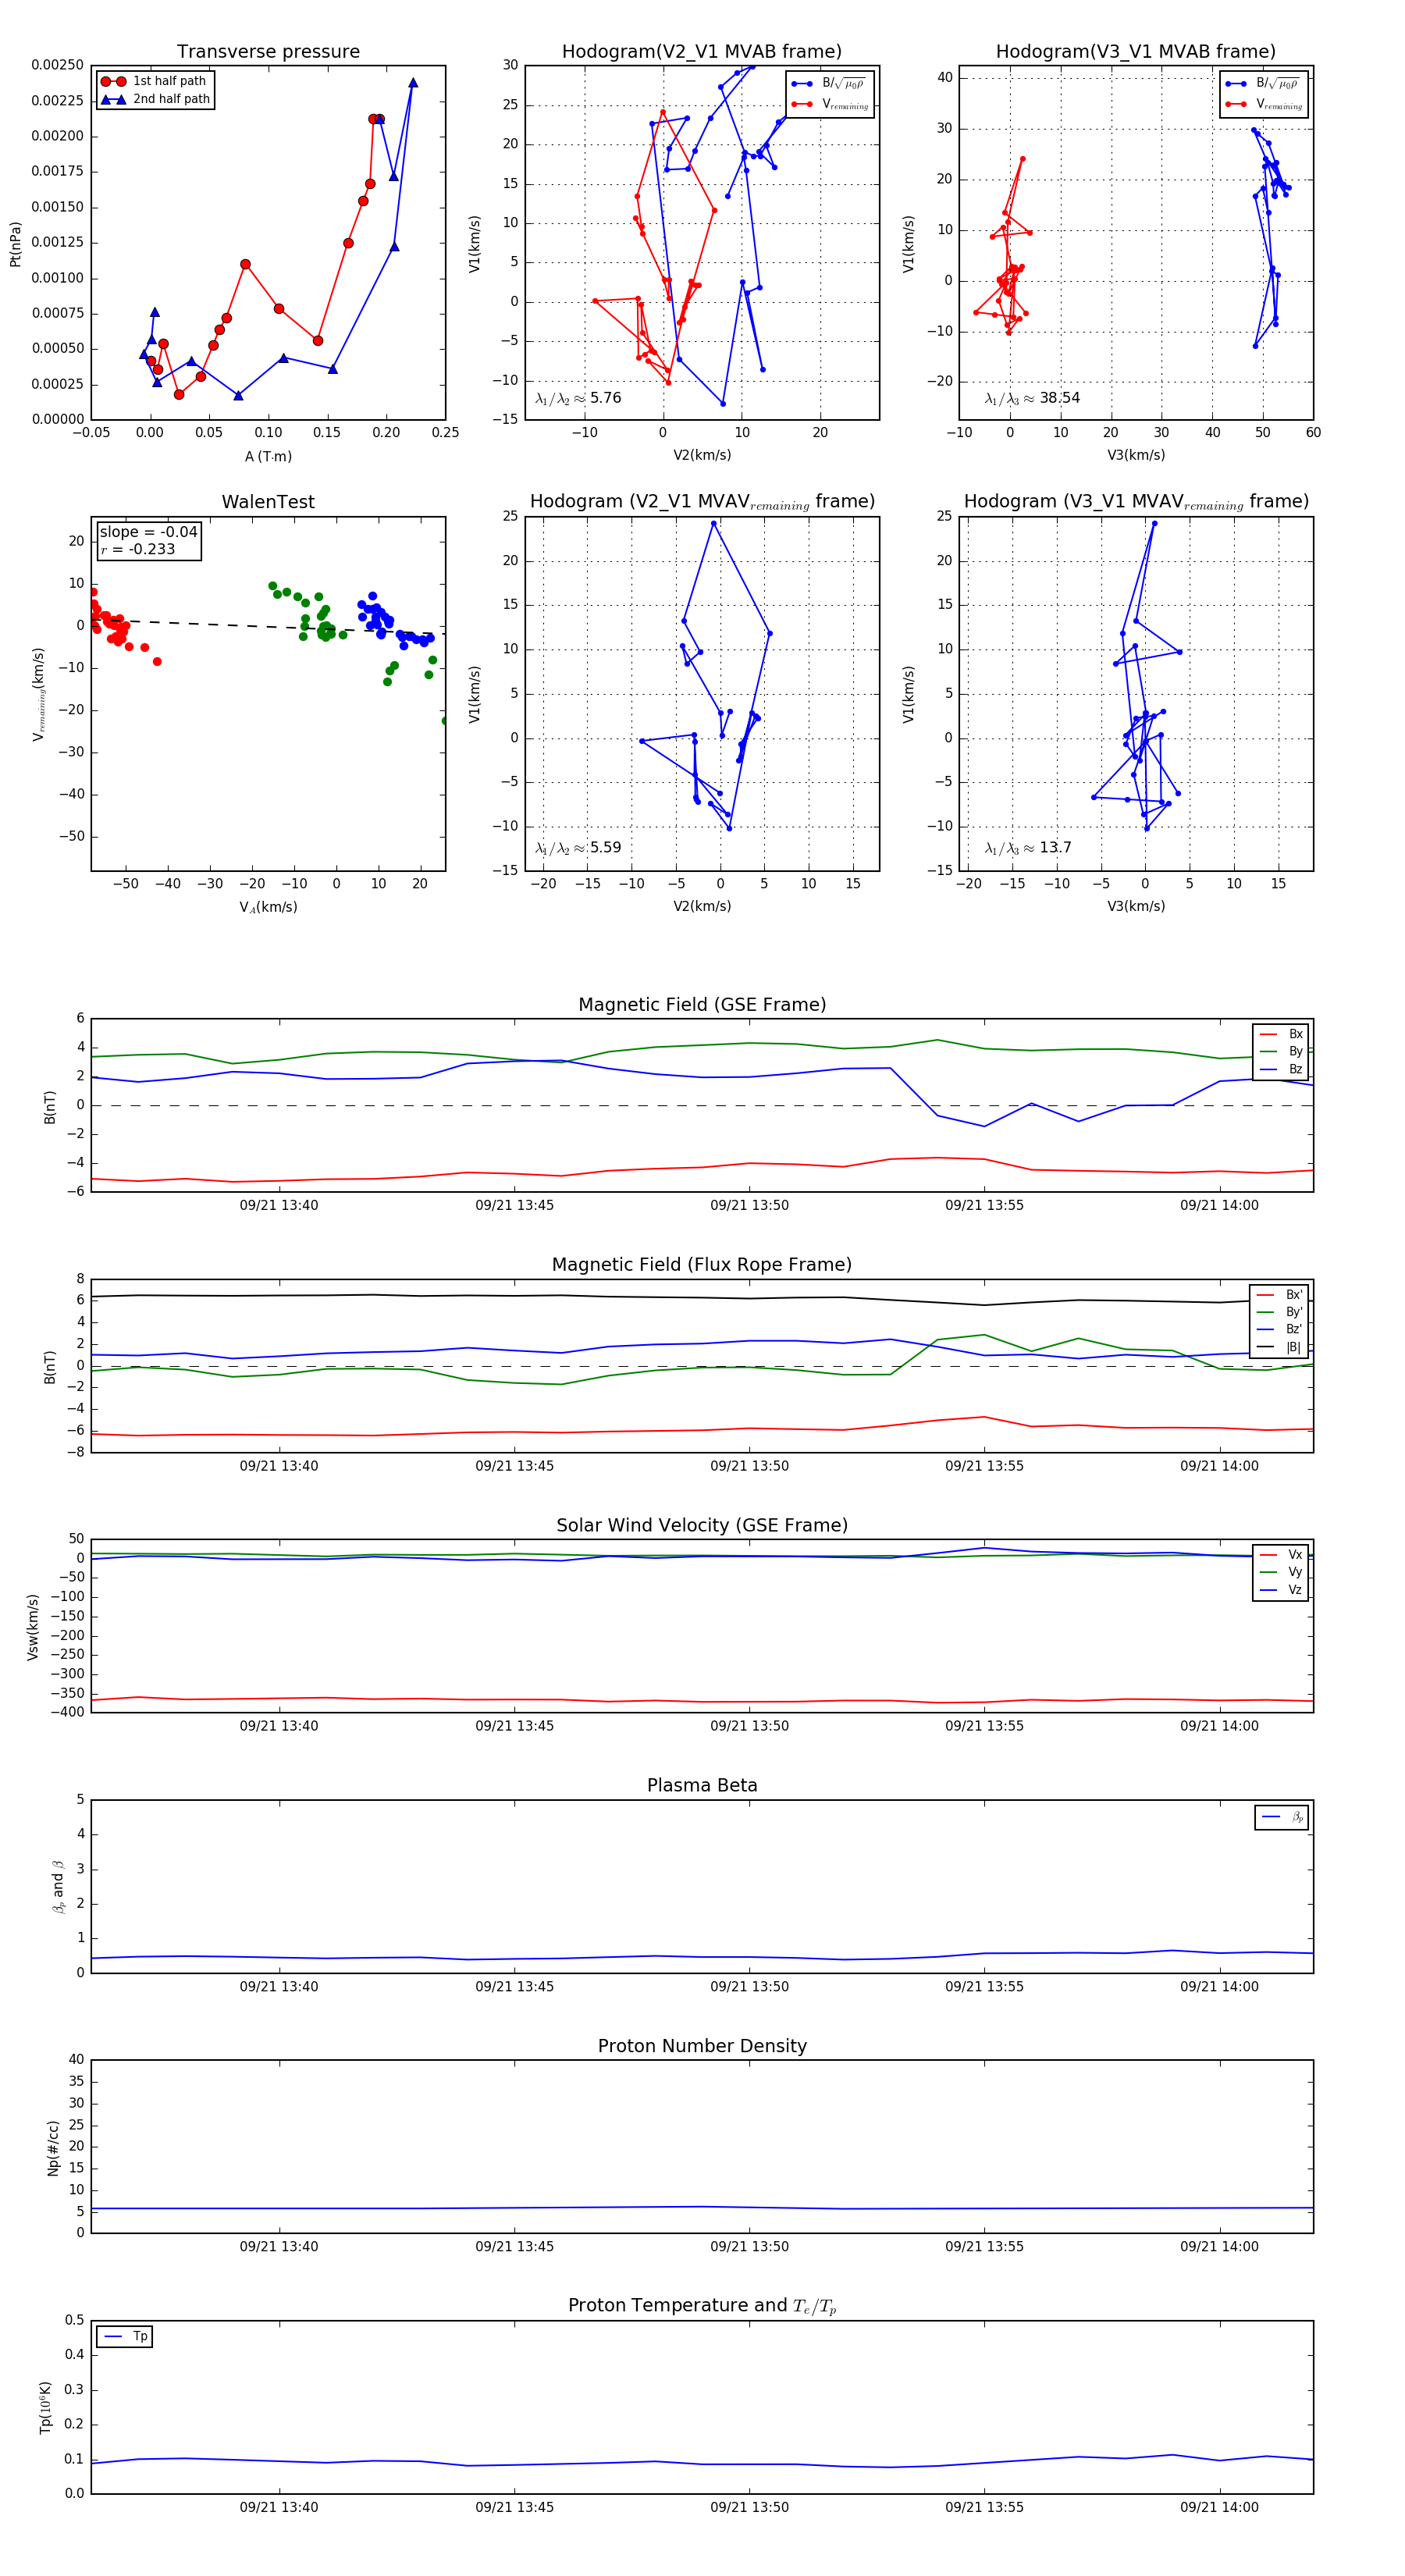The height and width of the screenshot is (2576, 1405).
Task: Click the βp legend box in Plasma Beta plot
Action: tap(1281, 1817)
